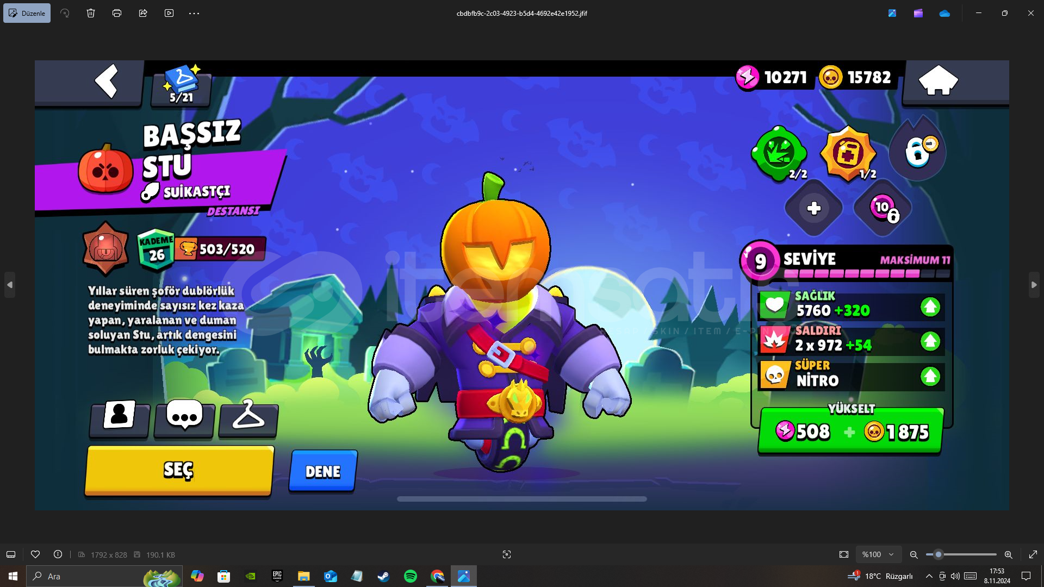This screenshot has height=587, width=1044.
Task: Click the scan/visual search center icon
Action: [507, 554]
